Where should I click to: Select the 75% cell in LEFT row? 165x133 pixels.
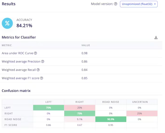click(x=48, y=108)
